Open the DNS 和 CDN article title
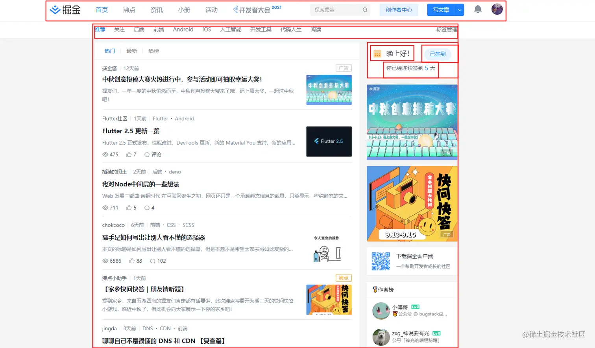The image size is (595, 348). [x=164, y=341]
